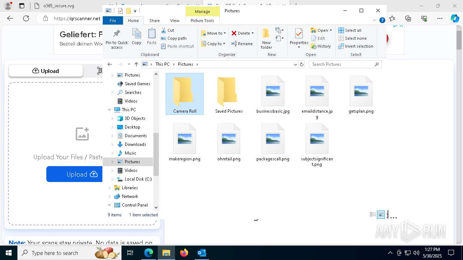Open the File menu tab

[113, 21]
